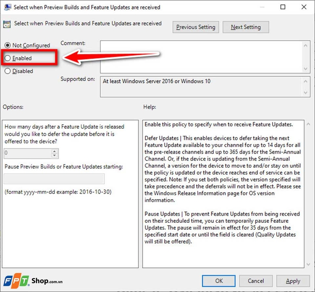This screenshot has height=292, width=315.
Task: Confirm with the OK button
Action: click(219, 281)
